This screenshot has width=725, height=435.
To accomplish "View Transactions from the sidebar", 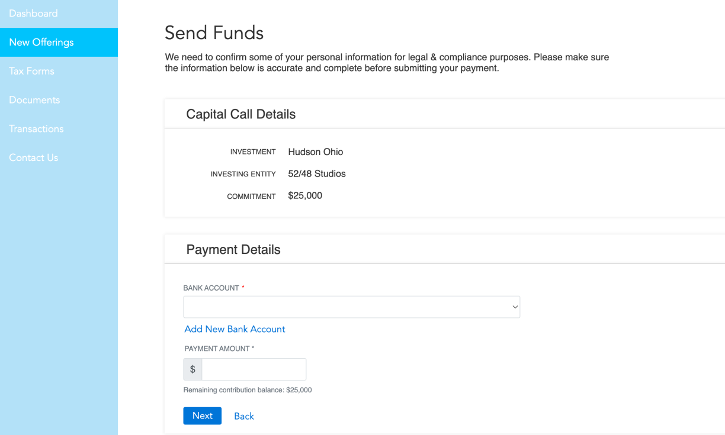I will (36, 128).
